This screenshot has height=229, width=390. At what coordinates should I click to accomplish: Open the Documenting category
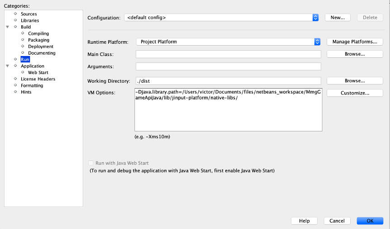42,53
